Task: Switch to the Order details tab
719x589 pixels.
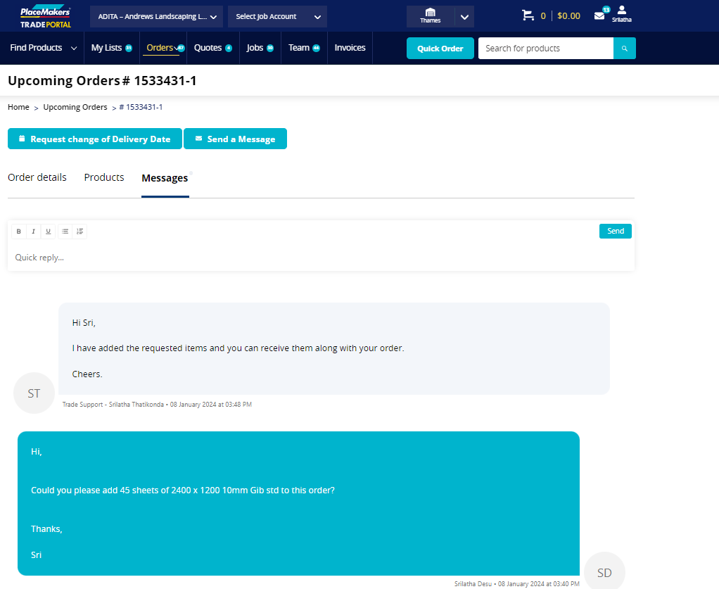Action: coord(37,177)
